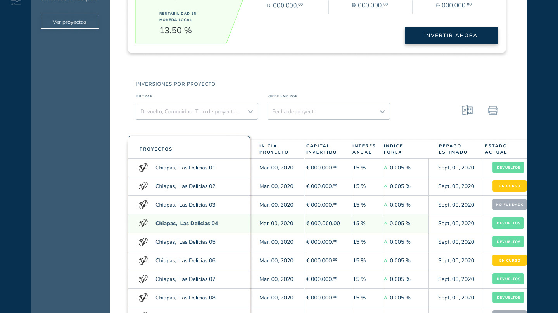The image size is (558, 313).
Task: Click the leaf icon for Las Delicias 02
Action: (143, 186)
